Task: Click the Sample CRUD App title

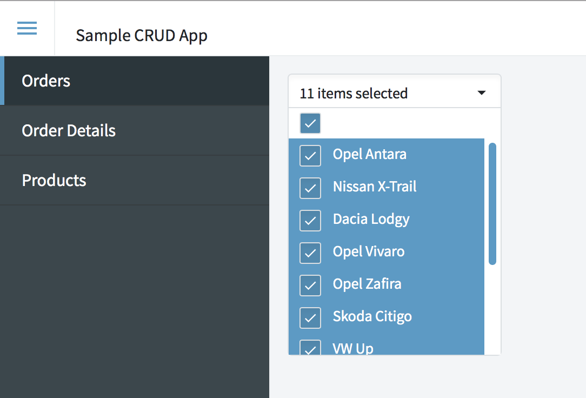Action: coord(142,35)
